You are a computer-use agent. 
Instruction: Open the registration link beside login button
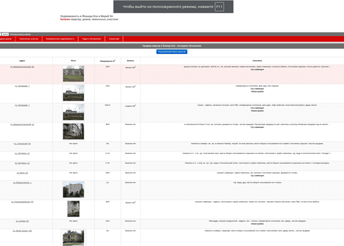(x=20, y=34)
